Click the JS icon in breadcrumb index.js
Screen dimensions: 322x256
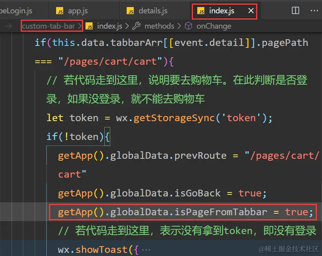[89, 27]
